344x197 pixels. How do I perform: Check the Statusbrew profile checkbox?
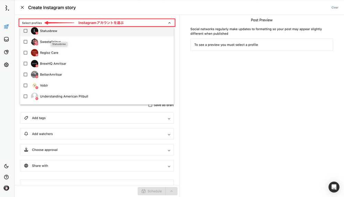pos(25,31)
